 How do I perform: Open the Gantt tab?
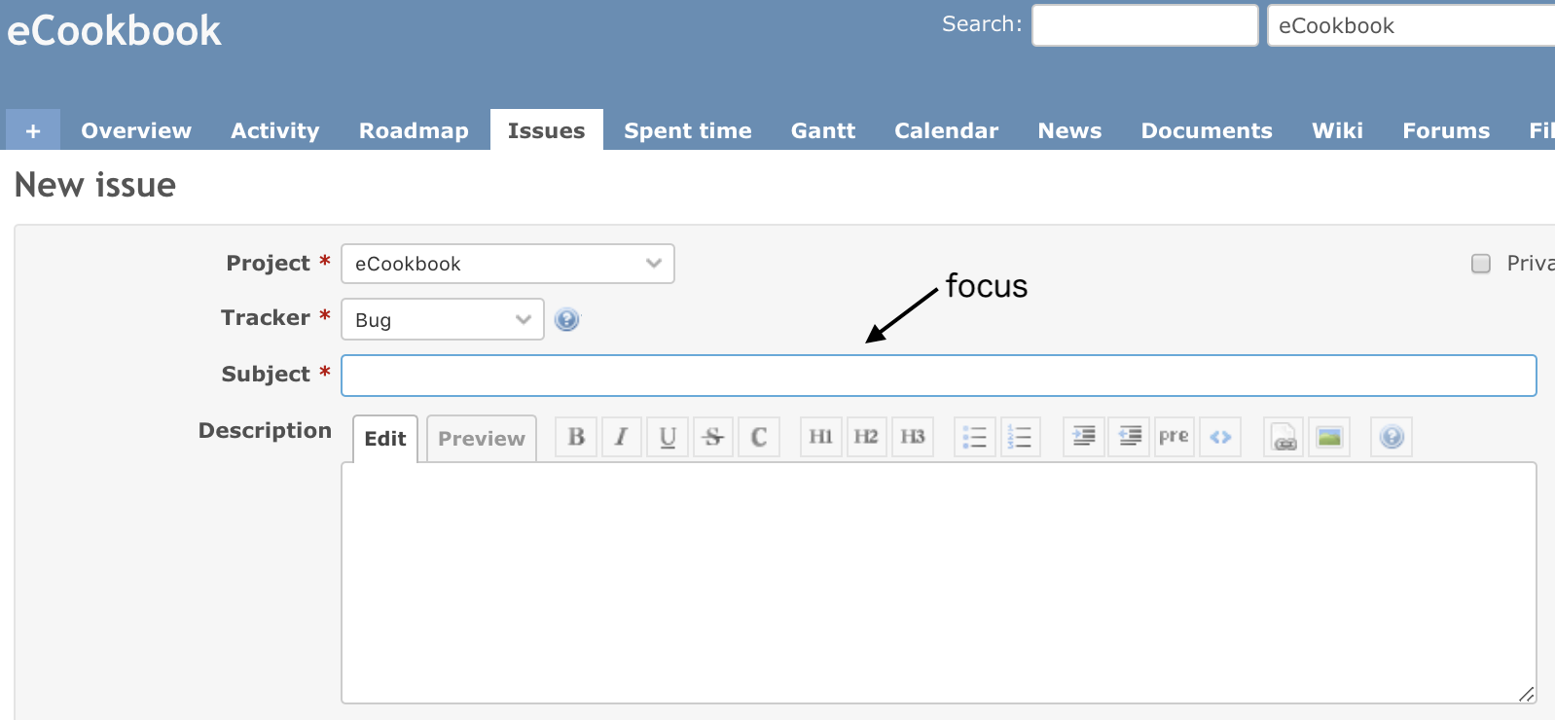click(822, 130)
